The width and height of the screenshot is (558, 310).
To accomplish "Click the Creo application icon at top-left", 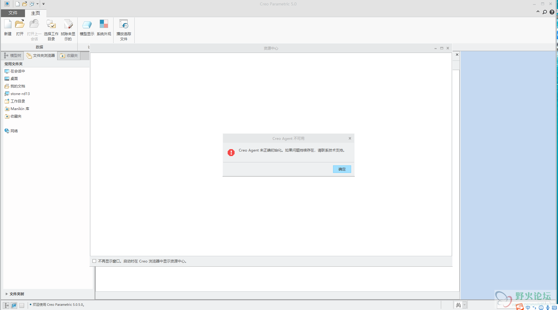I will coord(7,4).
